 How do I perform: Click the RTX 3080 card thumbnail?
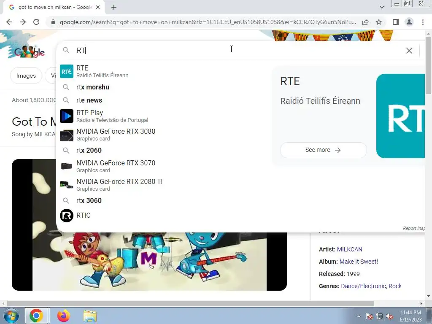click(x=66, y=135)
